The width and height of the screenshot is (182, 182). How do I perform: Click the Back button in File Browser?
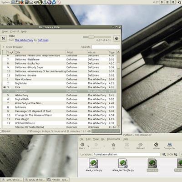[82, 146]
